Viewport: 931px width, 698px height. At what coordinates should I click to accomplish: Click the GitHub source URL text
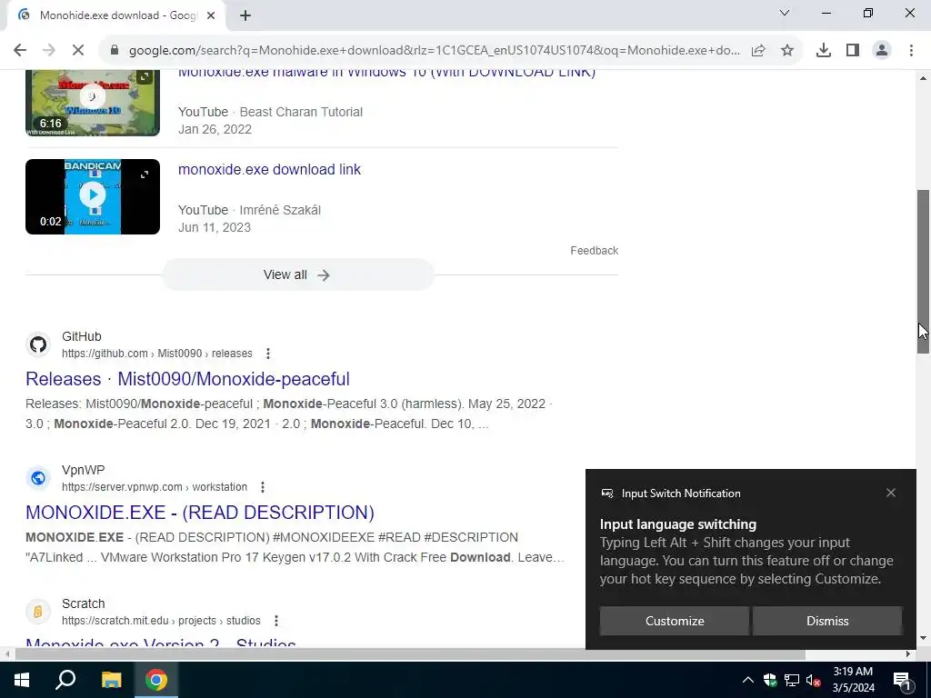[x=157, y=354]
